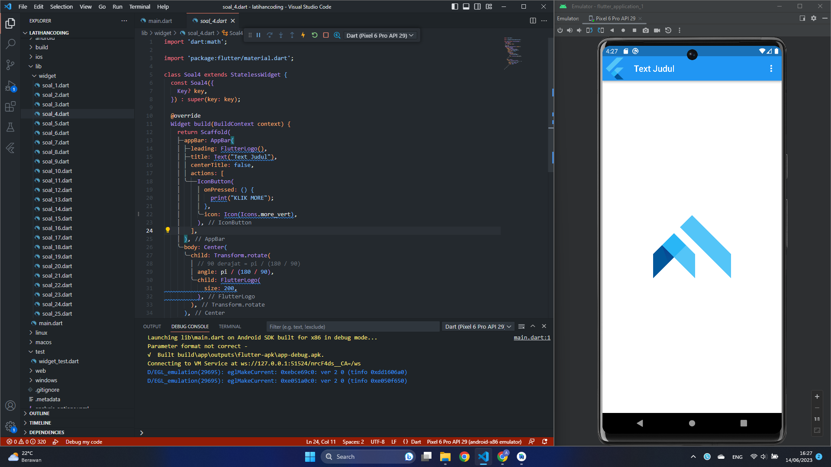Image resolution: width=831 pixels, height=467 pixels.
Task: Expand the TIMELINE section
Action: pyautogui.click(x=40, y=423)
